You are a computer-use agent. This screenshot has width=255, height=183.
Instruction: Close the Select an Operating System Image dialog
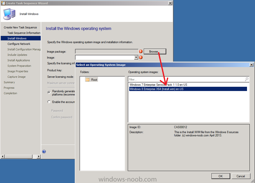[x=251, y=65]
